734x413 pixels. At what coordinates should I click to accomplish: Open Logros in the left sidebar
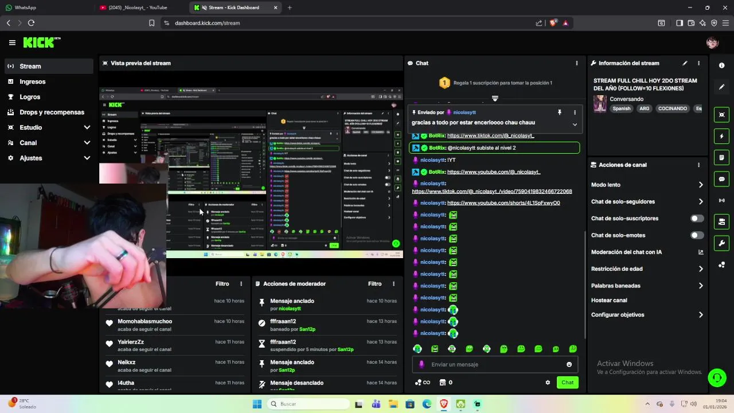tap(49, 97)
